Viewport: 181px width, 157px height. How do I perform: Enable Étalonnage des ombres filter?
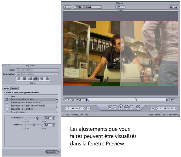(x=7, y=109)
